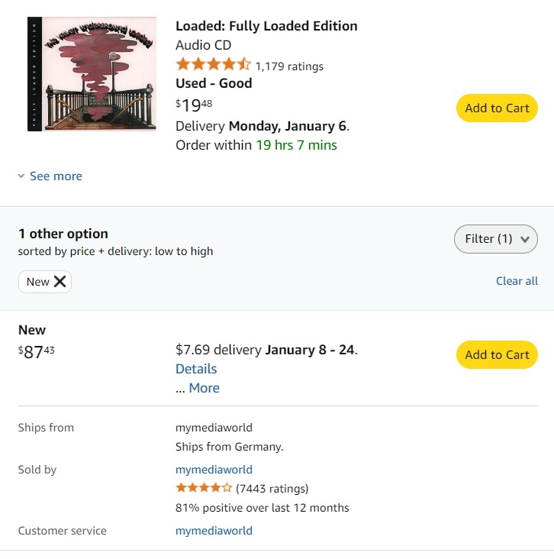Click the See more chevron icon
554x559 pixels.
(x=21, y=176)
